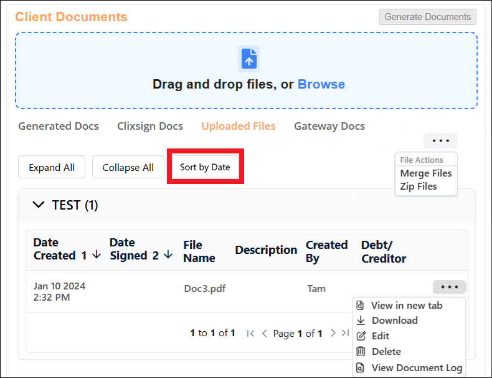Go to the previous page of results
Screen dimensions: 492x378
[265, 333]
